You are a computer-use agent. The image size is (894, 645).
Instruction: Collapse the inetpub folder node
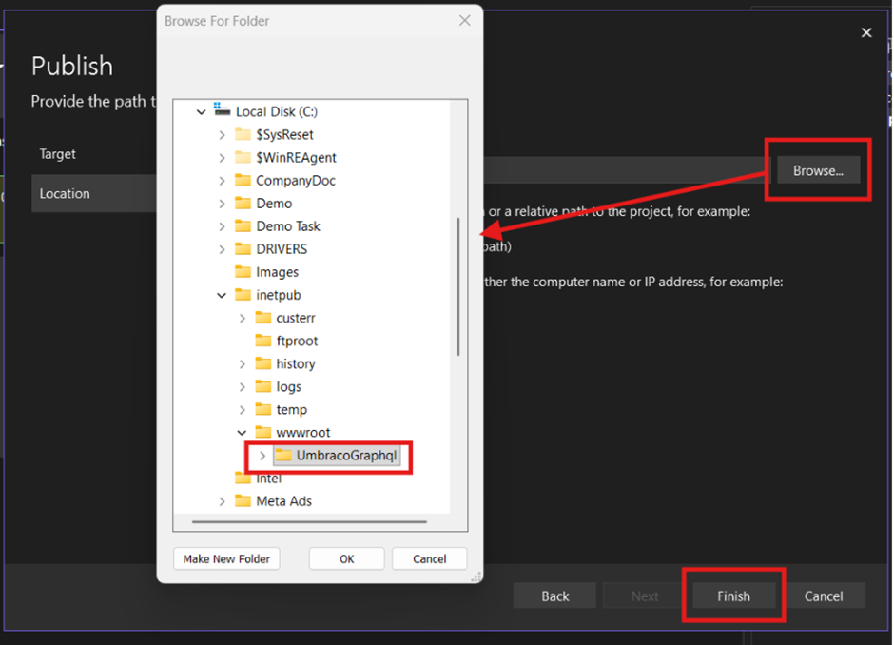(x=222, y=295)
